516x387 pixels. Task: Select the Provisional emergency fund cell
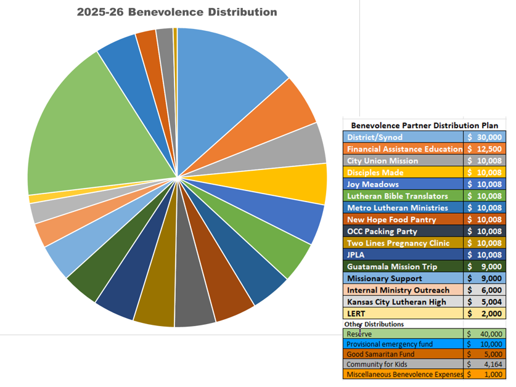(x=403, y=344)
